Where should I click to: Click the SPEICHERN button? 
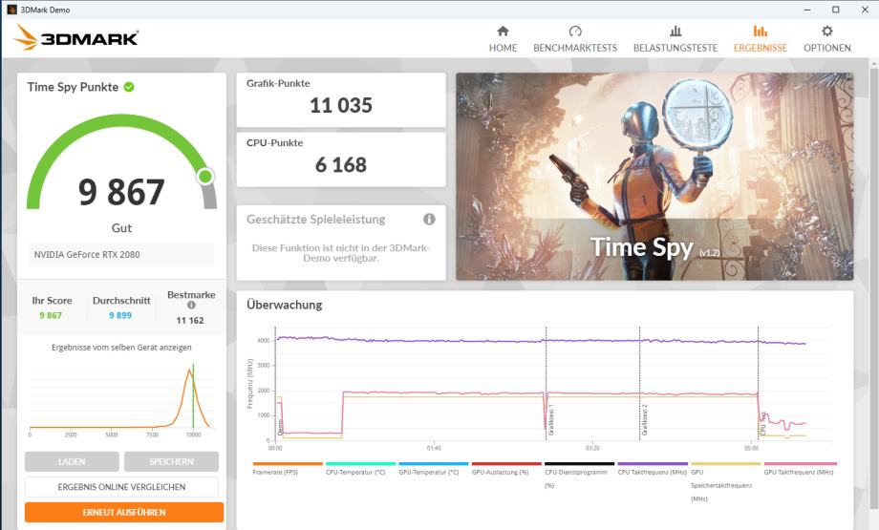click(x=171, y=461)
